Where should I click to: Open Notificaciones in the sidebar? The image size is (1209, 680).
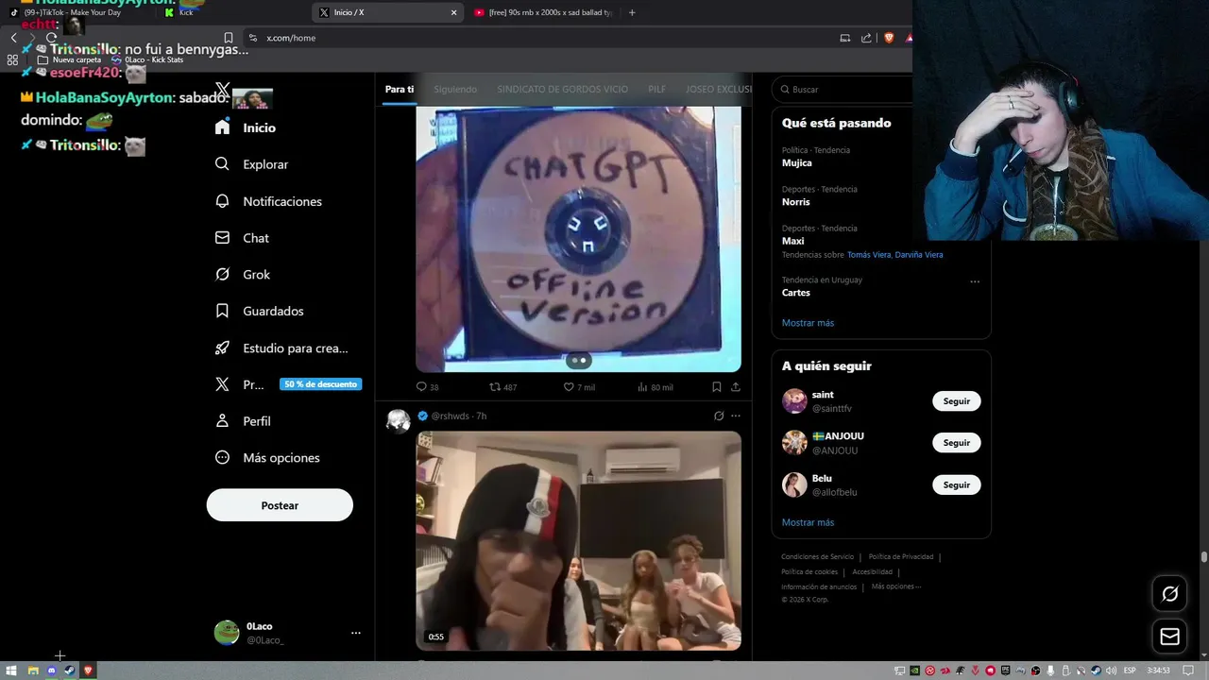click(269, 201)
